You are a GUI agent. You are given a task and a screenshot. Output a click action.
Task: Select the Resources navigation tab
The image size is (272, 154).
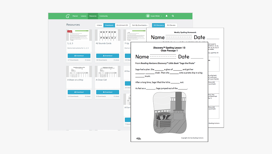pyautogui.click(x=93, y=16)
